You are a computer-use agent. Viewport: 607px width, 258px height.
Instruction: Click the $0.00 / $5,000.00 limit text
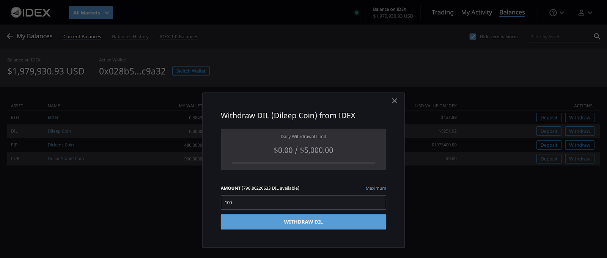pyautogui.click(x=303, y=150)
